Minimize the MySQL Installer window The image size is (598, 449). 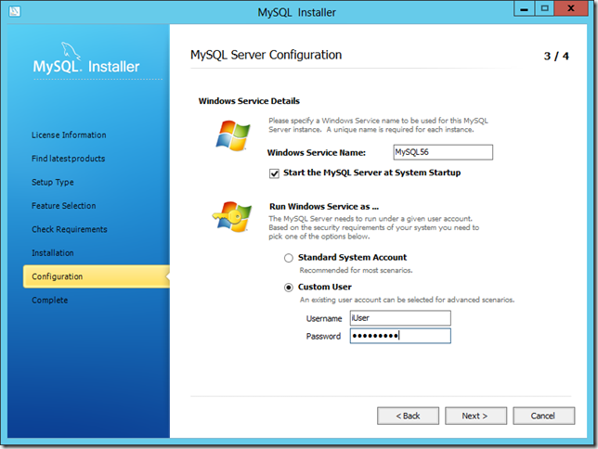click(525, 8)
